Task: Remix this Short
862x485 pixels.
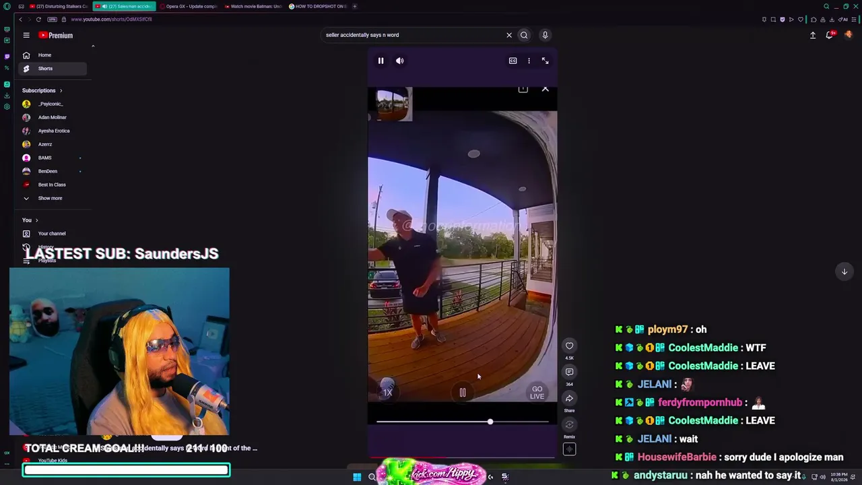Action: pyautogui.click(x=569, y=424)
